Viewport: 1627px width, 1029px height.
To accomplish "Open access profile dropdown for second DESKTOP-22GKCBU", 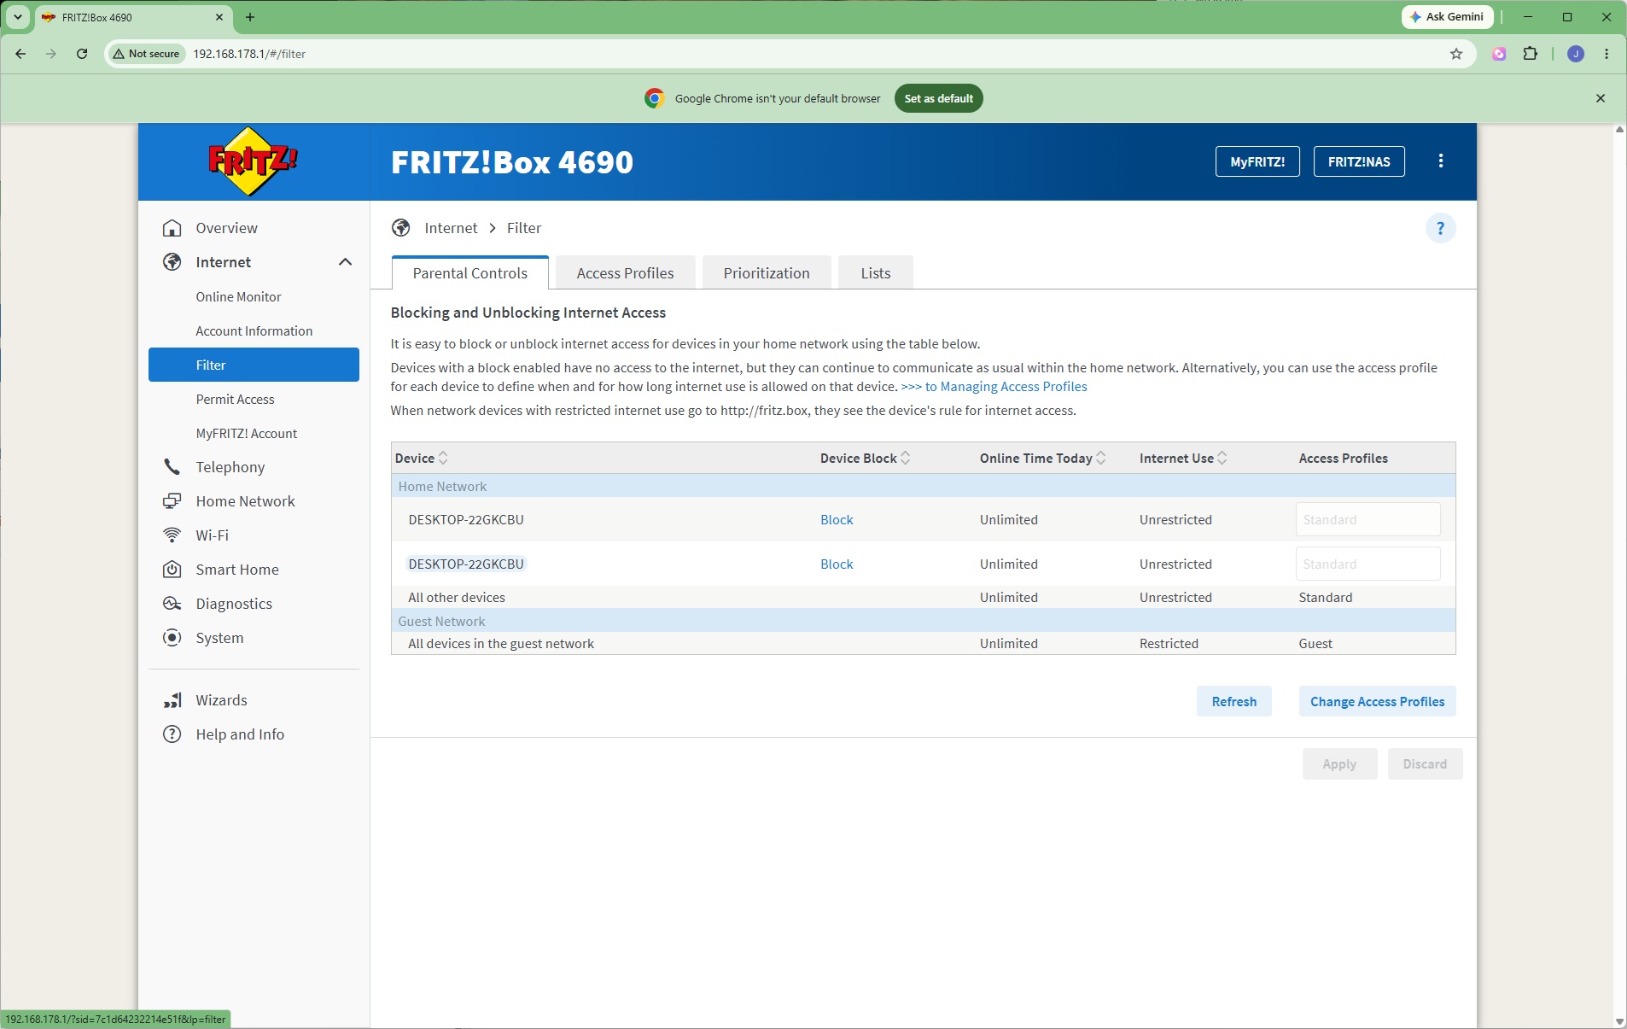I will (x=1368, y=564).
